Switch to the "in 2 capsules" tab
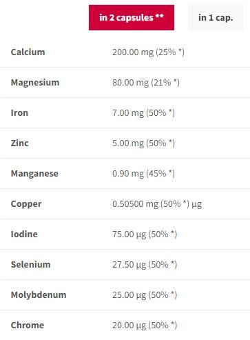The height and width of the screenshot is (340, 250). pyautogui.click(x=132, y=17)
